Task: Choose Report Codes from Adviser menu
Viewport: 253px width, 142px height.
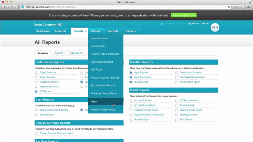Action: point(106,46)
